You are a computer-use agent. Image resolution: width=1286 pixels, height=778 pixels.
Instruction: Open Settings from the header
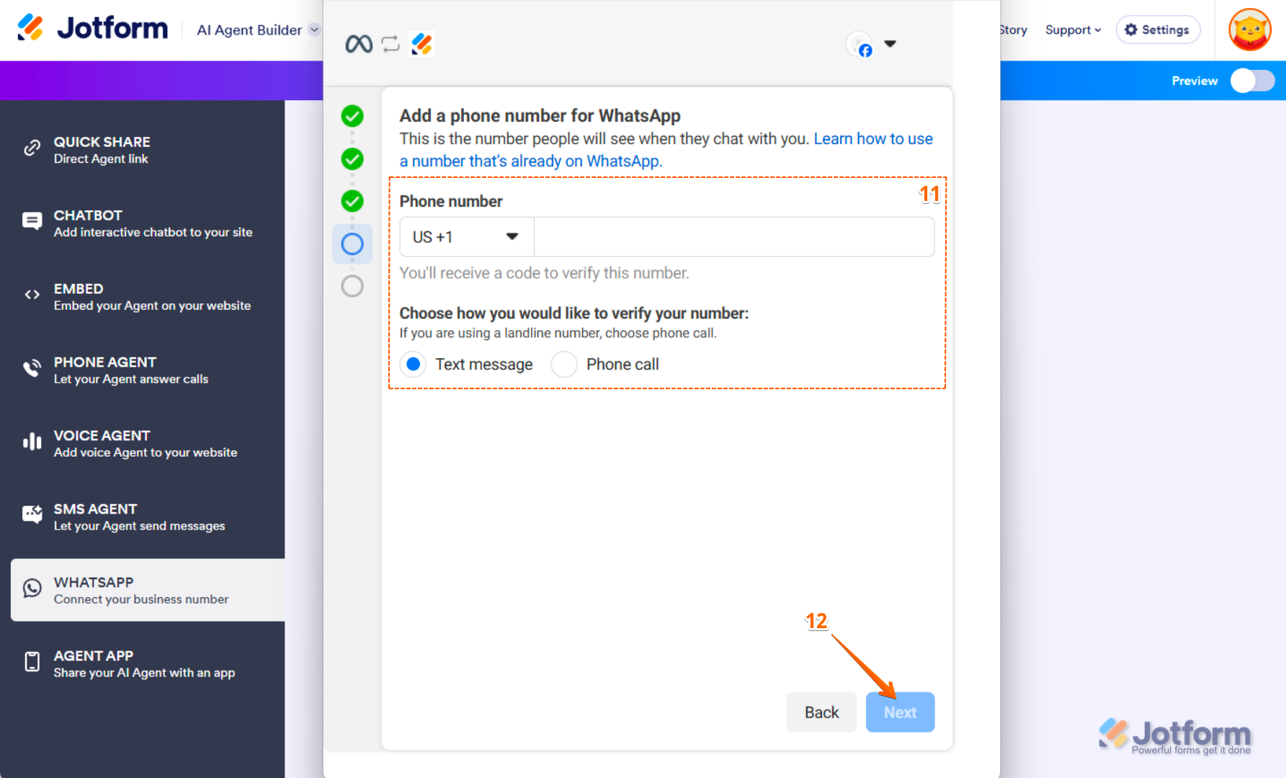(x=1158, y=30)
